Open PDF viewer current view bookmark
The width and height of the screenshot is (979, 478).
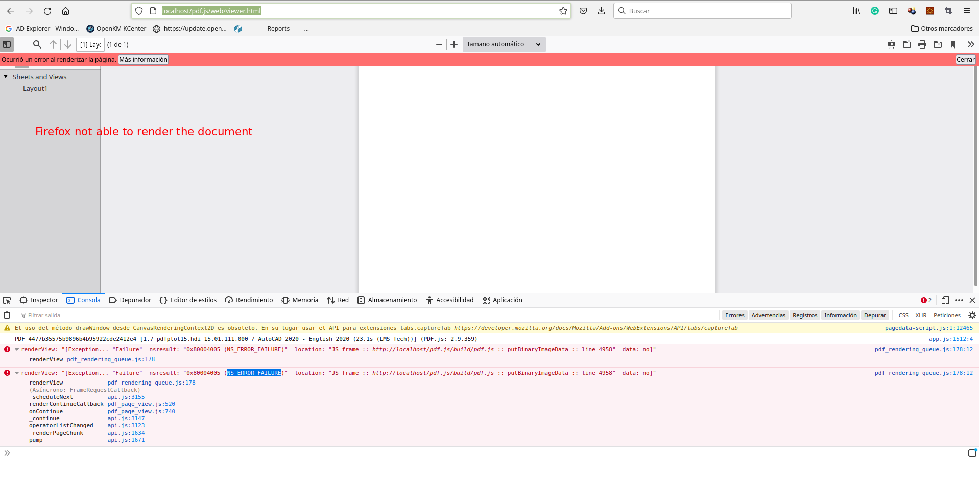point(953,44)
